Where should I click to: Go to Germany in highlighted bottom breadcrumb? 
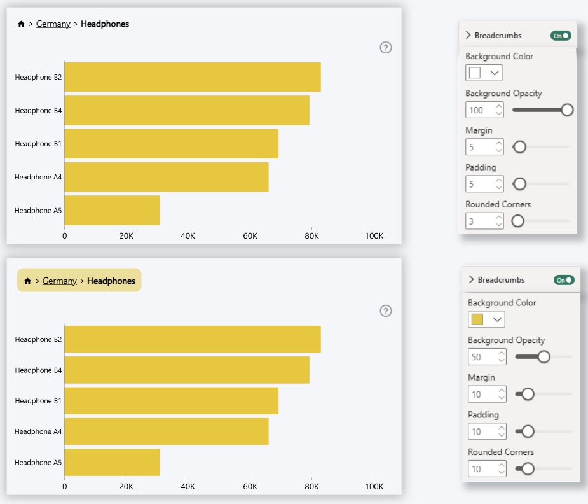(59, 281)
